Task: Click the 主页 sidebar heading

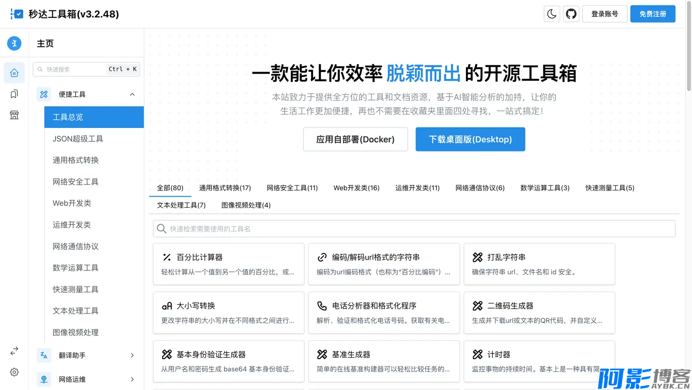Action: tap(45, 43)
